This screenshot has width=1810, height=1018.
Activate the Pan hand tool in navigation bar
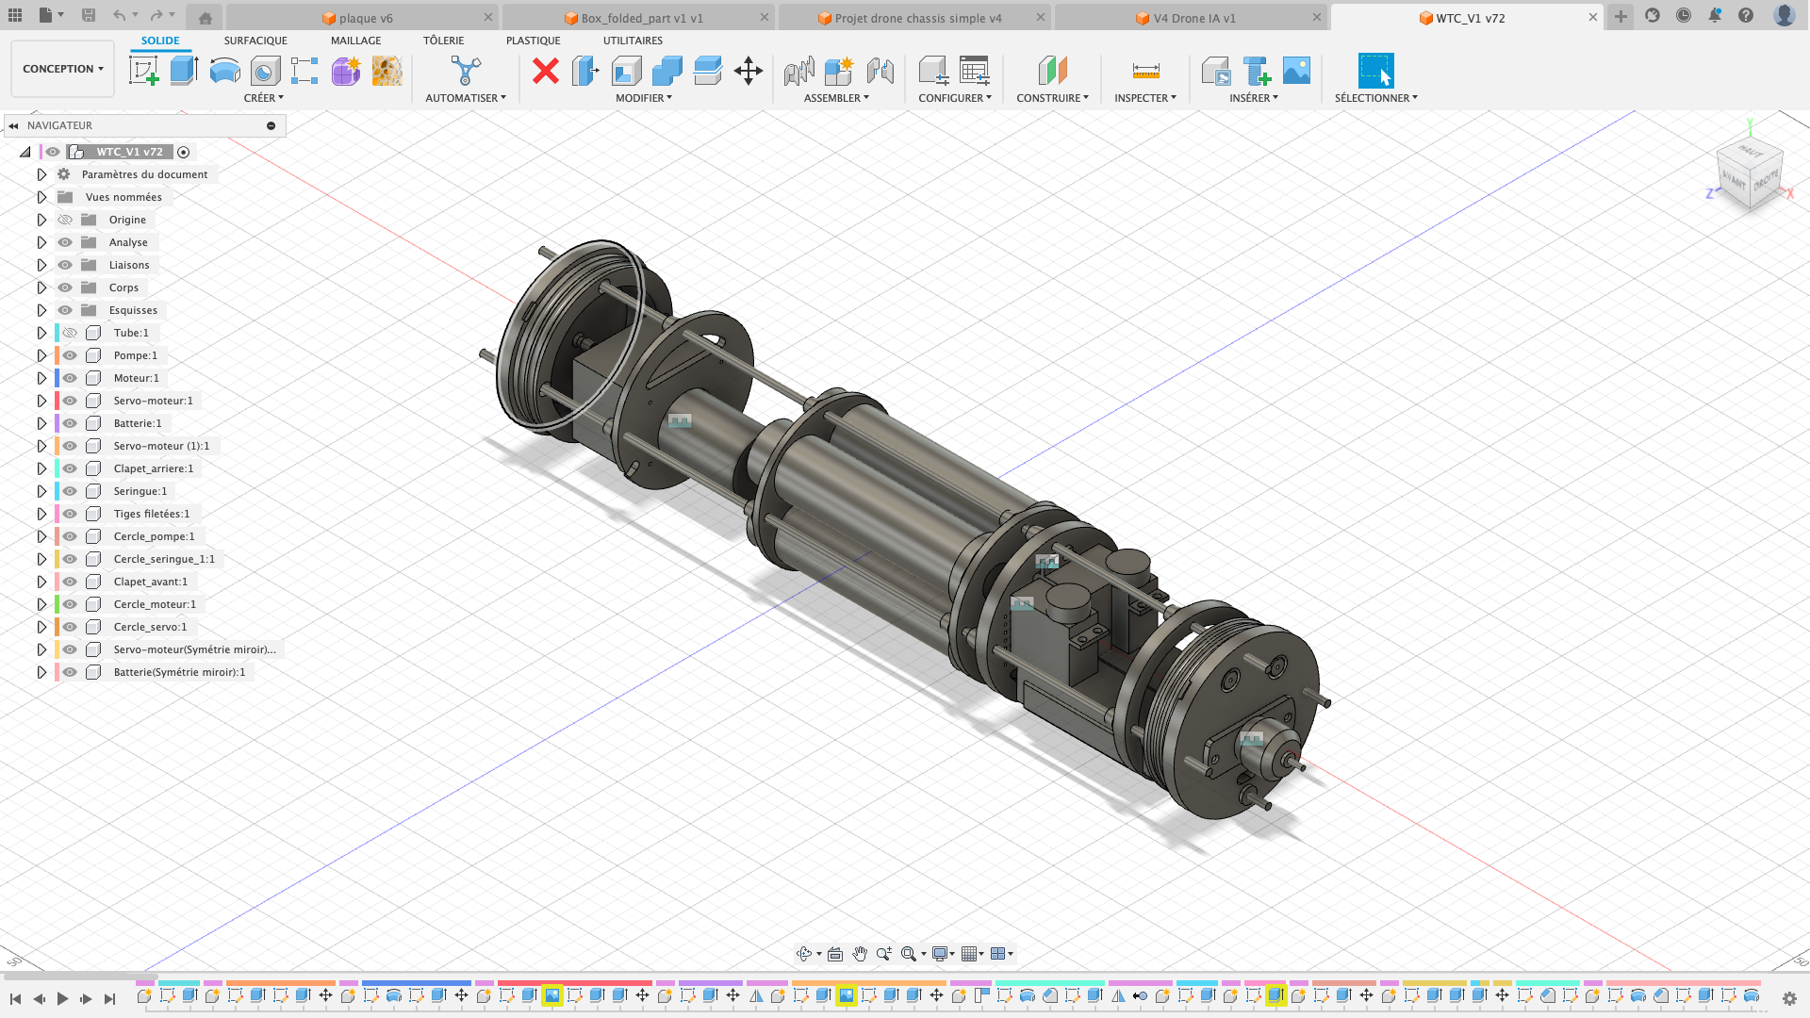click(859, 954)
